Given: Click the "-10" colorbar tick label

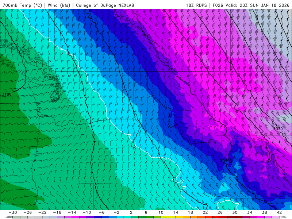Looking at the screenshot, I should 87,212.
